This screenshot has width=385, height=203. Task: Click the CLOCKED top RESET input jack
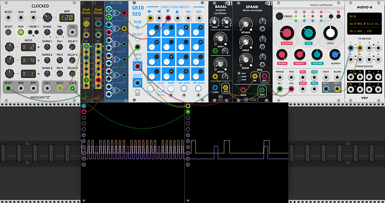coord(8,18)
